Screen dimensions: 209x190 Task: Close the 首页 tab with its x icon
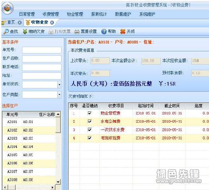click(x=20, y=22)
